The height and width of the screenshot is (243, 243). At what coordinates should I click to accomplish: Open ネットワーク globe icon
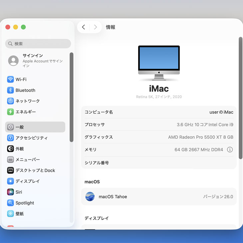(x=10, y=101)
